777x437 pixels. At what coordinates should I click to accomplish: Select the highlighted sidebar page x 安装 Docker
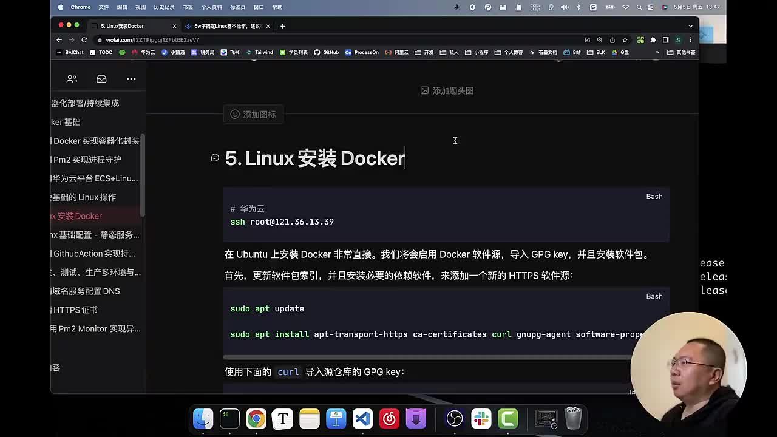point(76,216)
